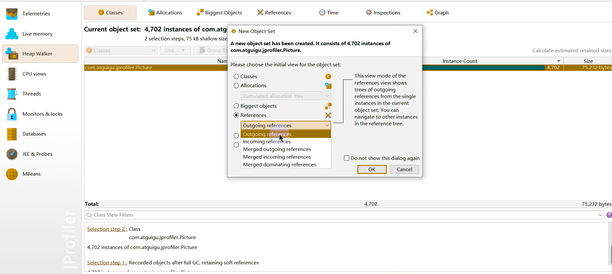The image size is (612, 274).
Task: Pick 'Incoming references' from the dropdown list
Action: point(267,142)
